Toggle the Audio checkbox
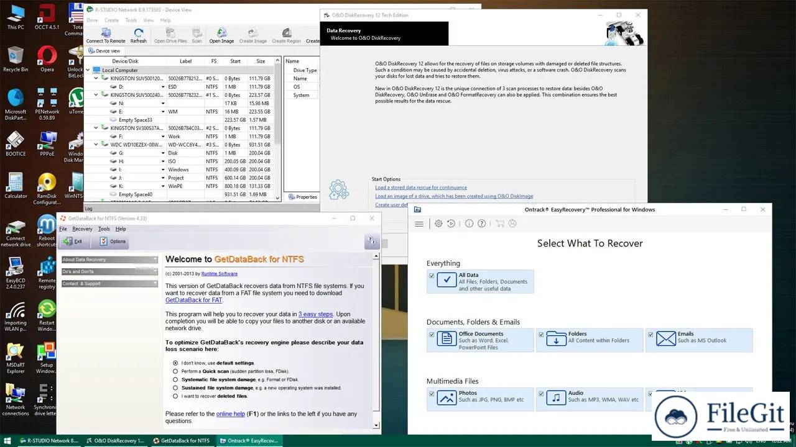Viewport: 796px width, 447px height. [x=541, y=394]
